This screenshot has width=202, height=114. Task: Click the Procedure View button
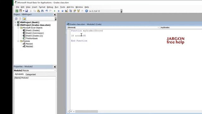click(x=68, y=111)
